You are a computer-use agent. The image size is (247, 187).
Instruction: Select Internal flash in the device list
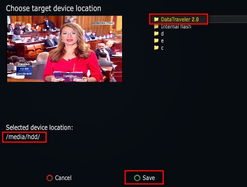pos(176,27)
